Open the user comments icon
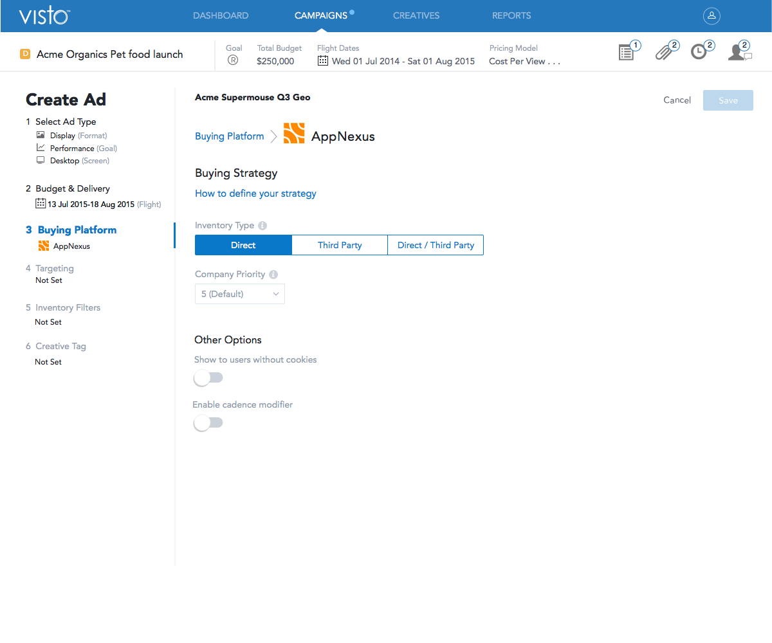Viewport: 772px width, 643px height. point(737,53)
